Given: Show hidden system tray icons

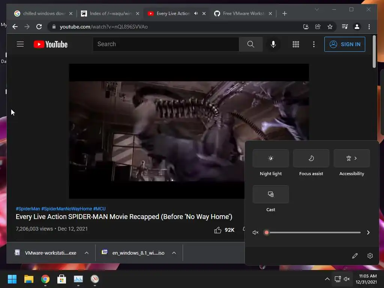Looking at the screenshot, I should pyautogui.click(x=327, y=279).
